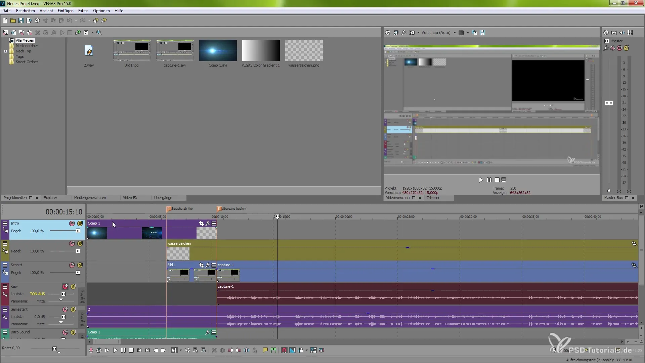Open the media search magnifier
Screen dimensions: 645x363
pos(99,33)
